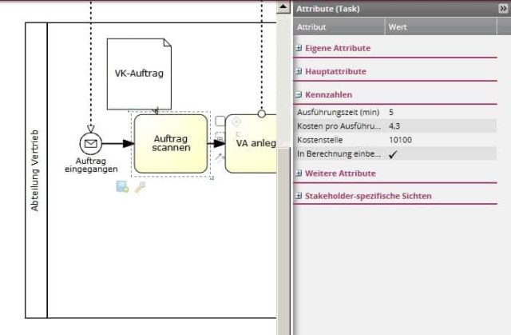
Task: Collapse the attribute panel with double arrow
Action: 502,9
